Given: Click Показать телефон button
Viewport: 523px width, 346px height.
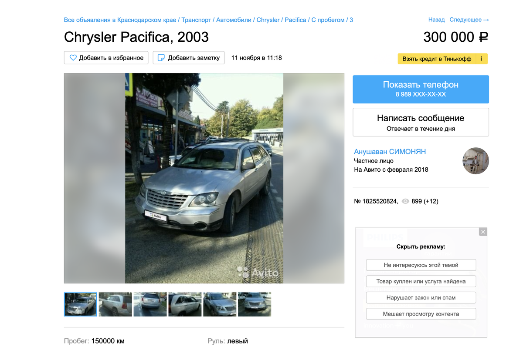Looking at the screenshot, I should tap(421, 89).
